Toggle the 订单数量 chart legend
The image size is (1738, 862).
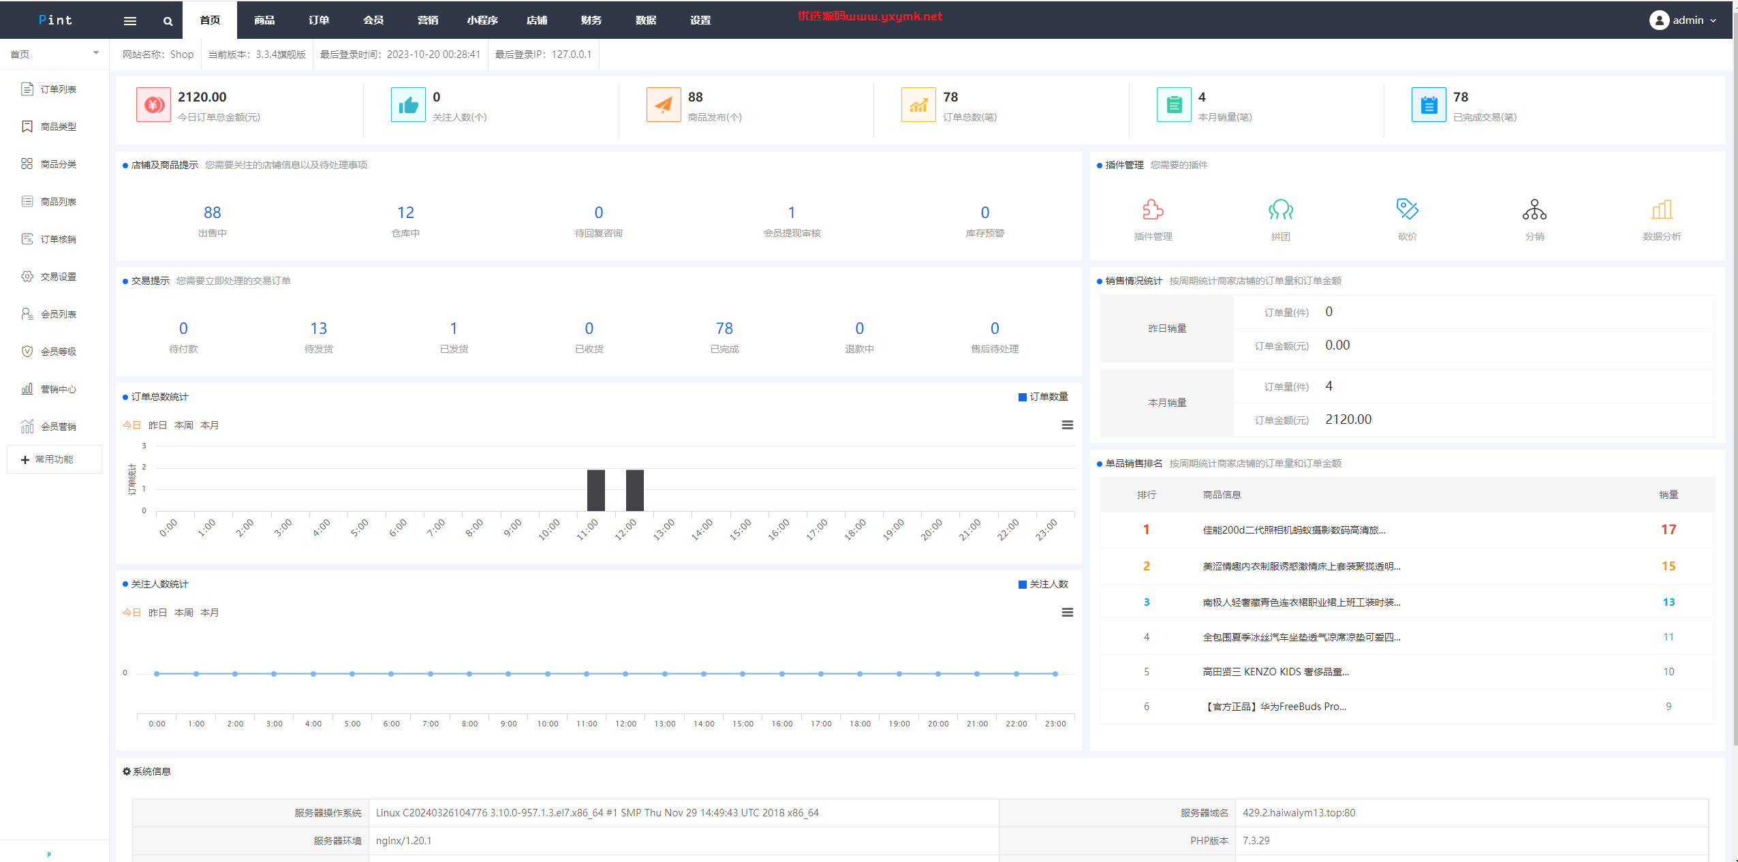click(1043, 397)
